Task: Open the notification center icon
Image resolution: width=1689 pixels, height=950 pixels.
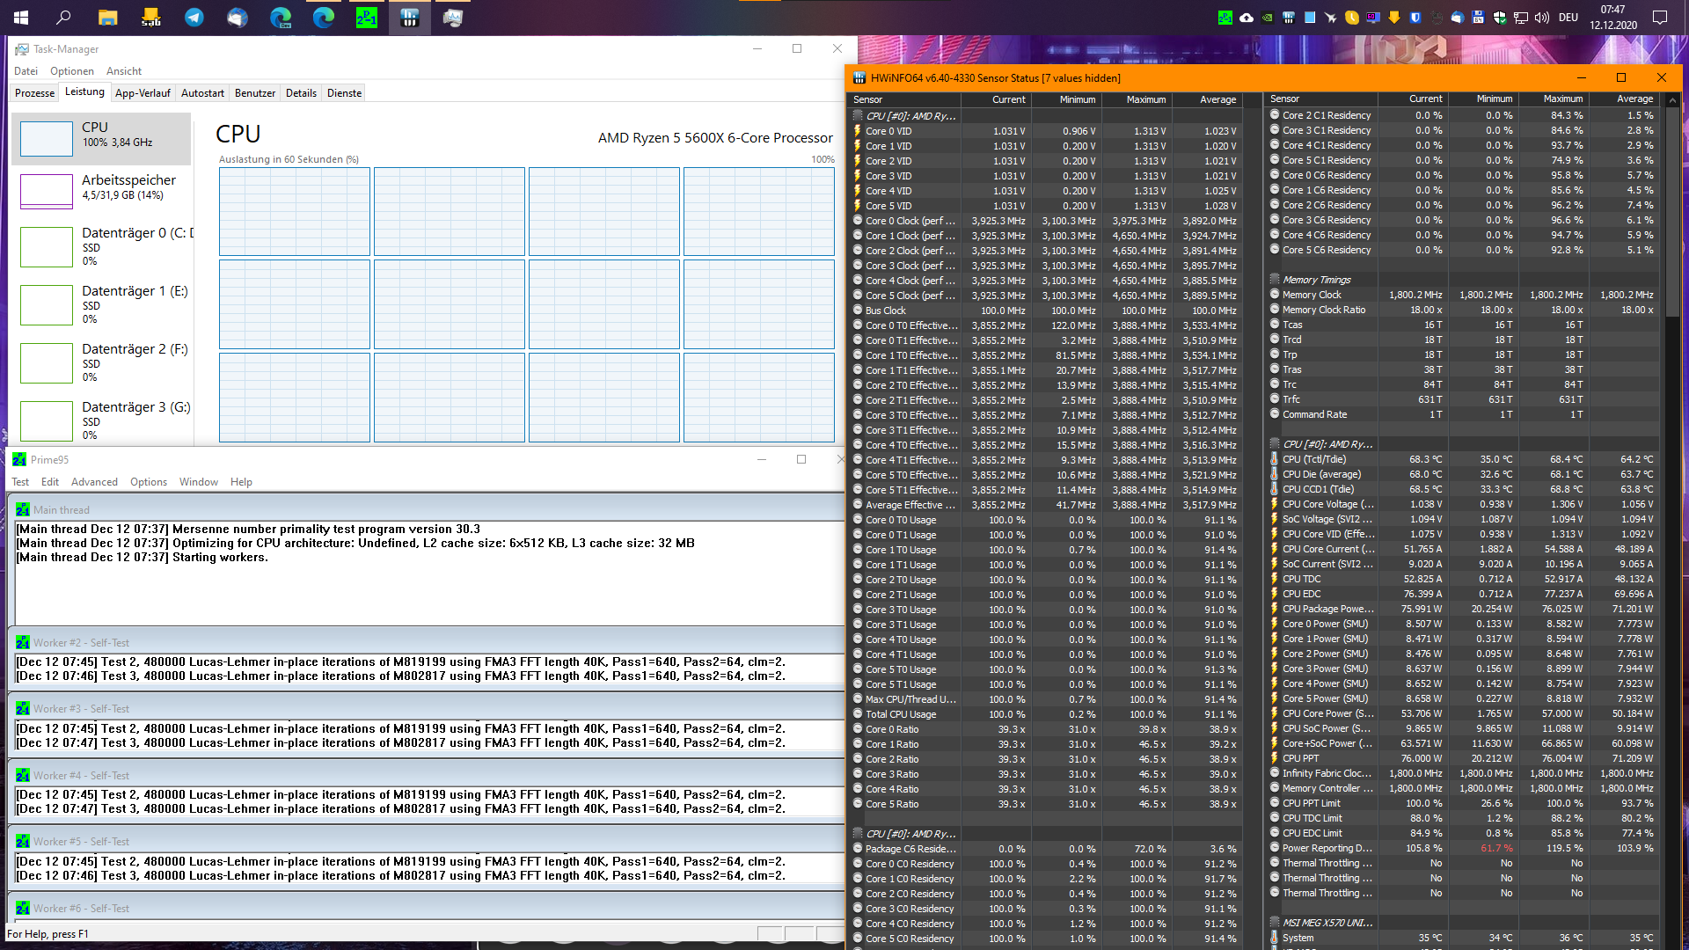Action: click(1660, 17)
